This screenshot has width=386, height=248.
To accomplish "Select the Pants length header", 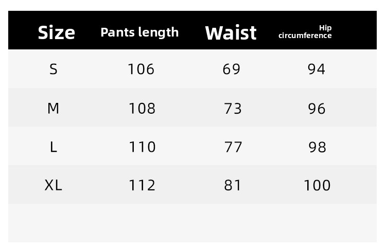I will click(x=139, y=32).
